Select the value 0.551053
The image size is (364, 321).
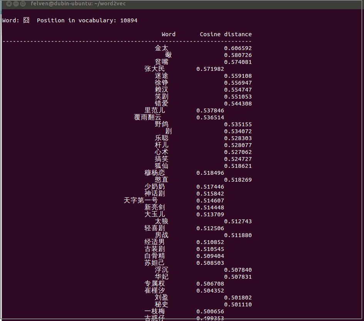pos(238,97)
